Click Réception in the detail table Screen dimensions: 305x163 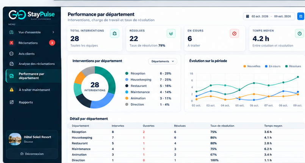(x=79, y=132)
